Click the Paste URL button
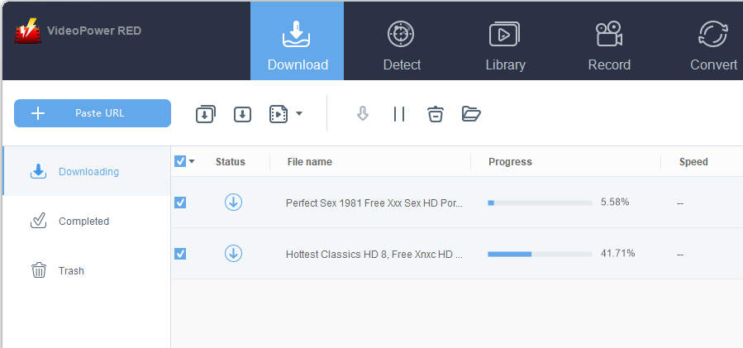Image resolution: width=743 pixels, height=348 pixels. point(93,113)
